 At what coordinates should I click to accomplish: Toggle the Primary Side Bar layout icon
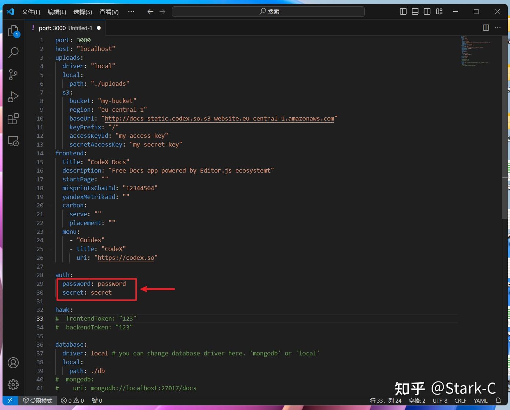tap(403, 11)
